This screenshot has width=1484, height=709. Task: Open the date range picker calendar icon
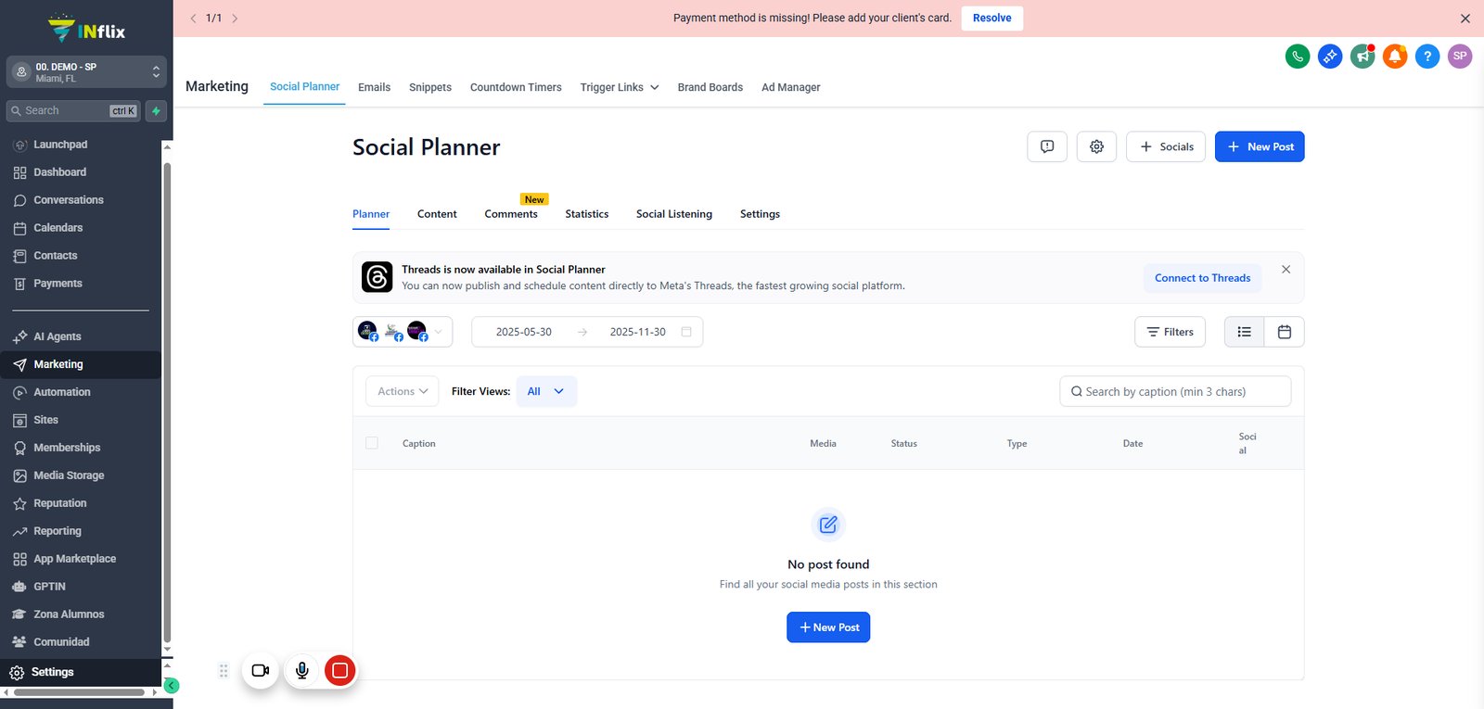click(686, 332)
